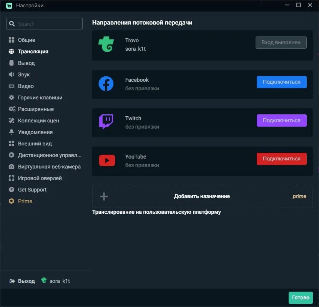The height and width of the screenshot is (307, 319).
Task: Click the Уведомления bell icon
Action: click(x=12, y=132)
